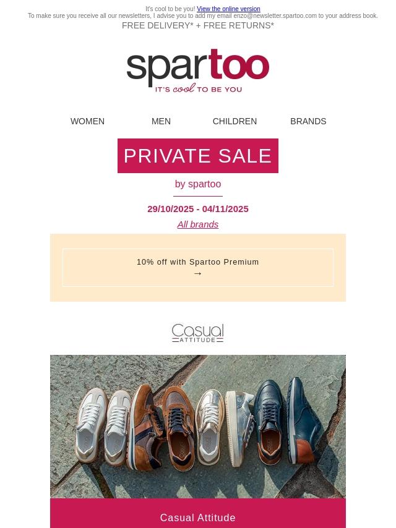Click the 'by spartoo' text
Viewport: 396px width, 528px height.
click(x=198, y=184)
